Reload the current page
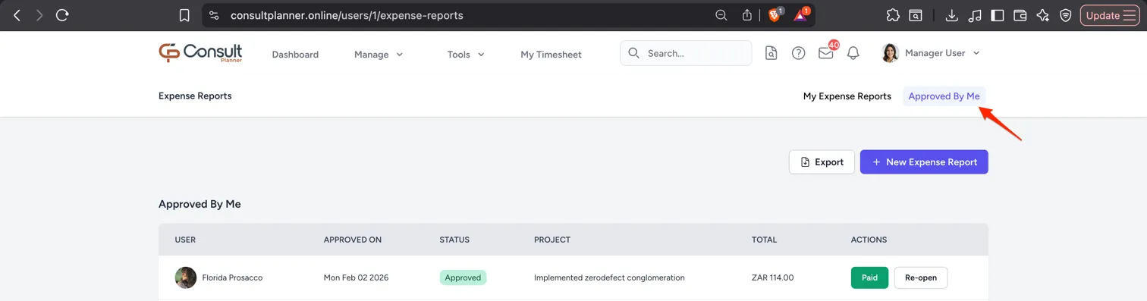The height and width of the screenshot is (301, 1147). click(62, 15)
